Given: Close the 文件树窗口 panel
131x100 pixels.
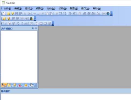Looking at the screenshot, I should [36, 28].
